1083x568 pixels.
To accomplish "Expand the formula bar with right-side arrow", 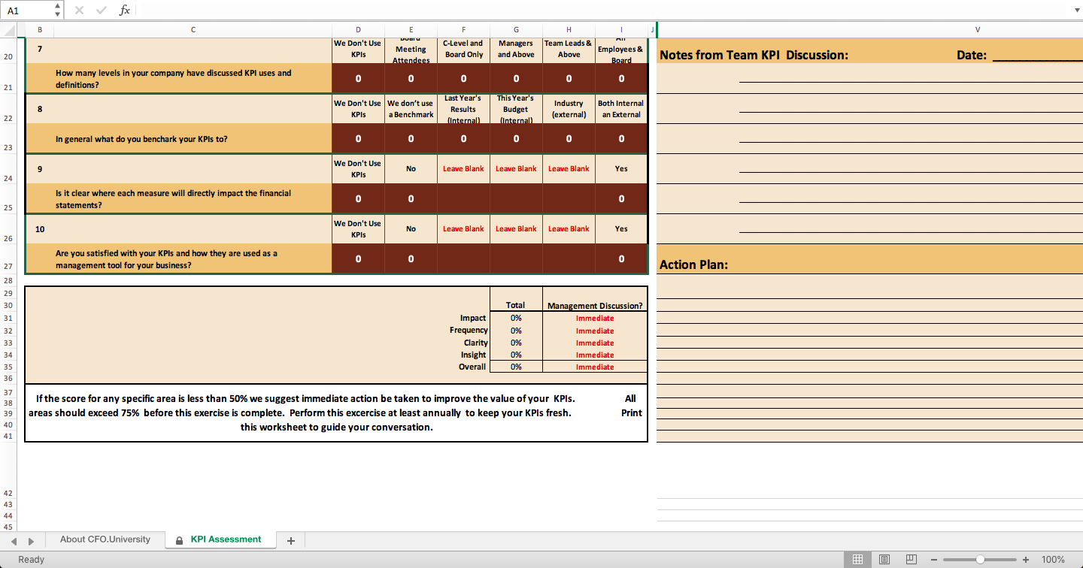I will [x=1075, y=10].
